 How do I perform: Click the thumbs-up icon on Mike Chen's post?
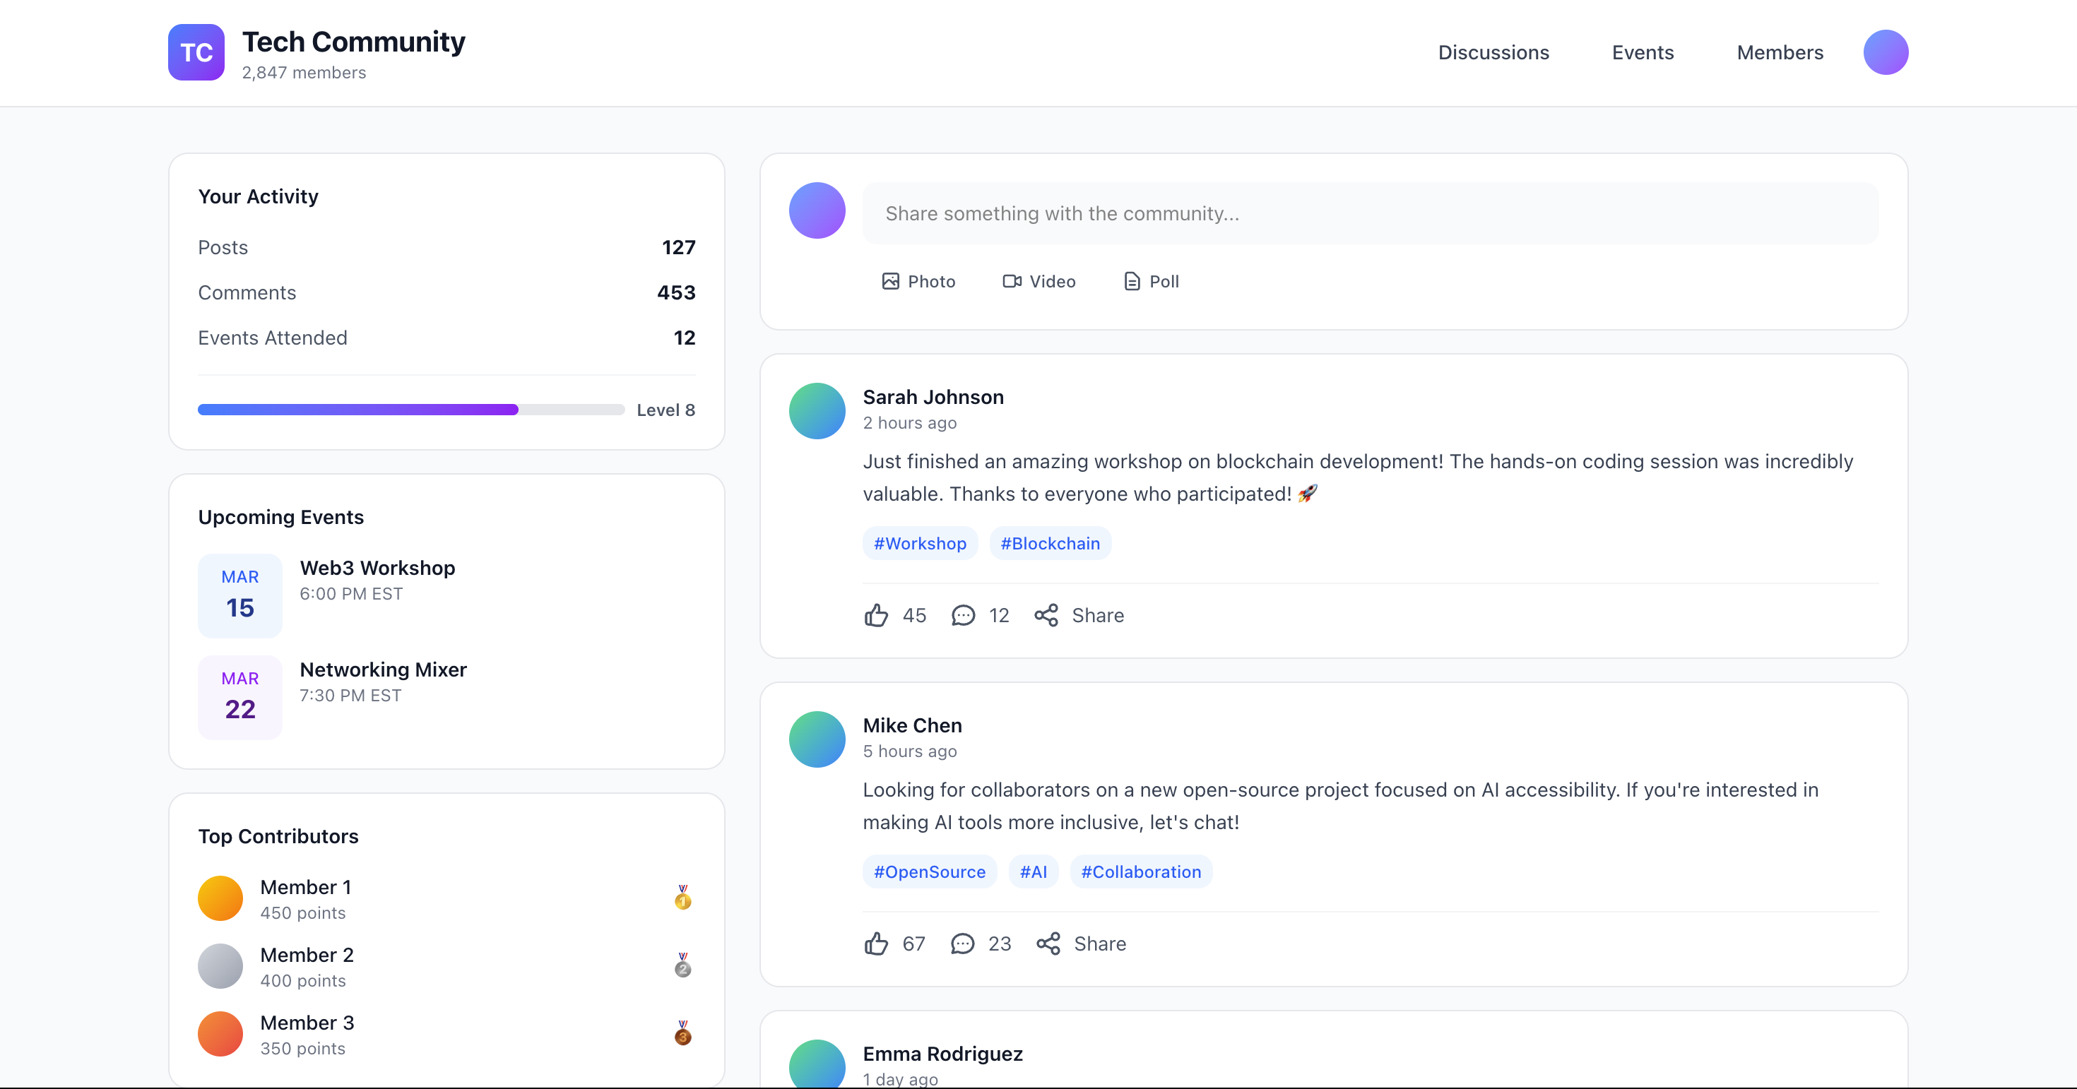(x=877, y=943)
